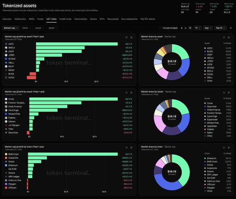Screen dimensions: 236x199
Task: Go to the Real estate tab
Action: click(113, 19)
